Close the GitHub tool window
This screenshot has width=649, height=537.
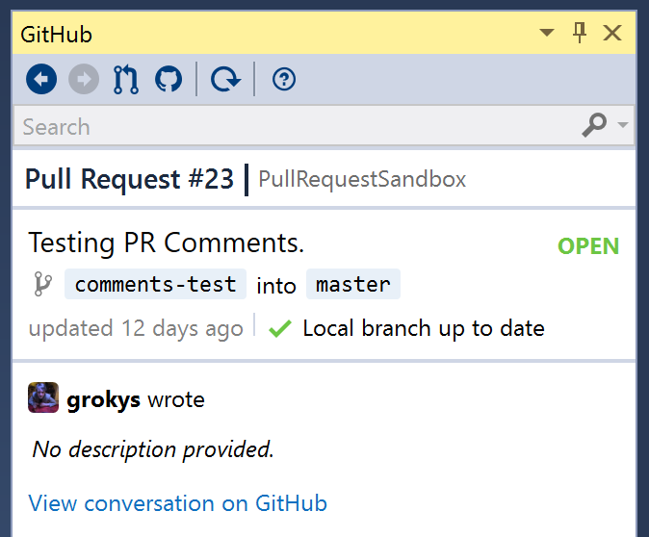point(612,33)
